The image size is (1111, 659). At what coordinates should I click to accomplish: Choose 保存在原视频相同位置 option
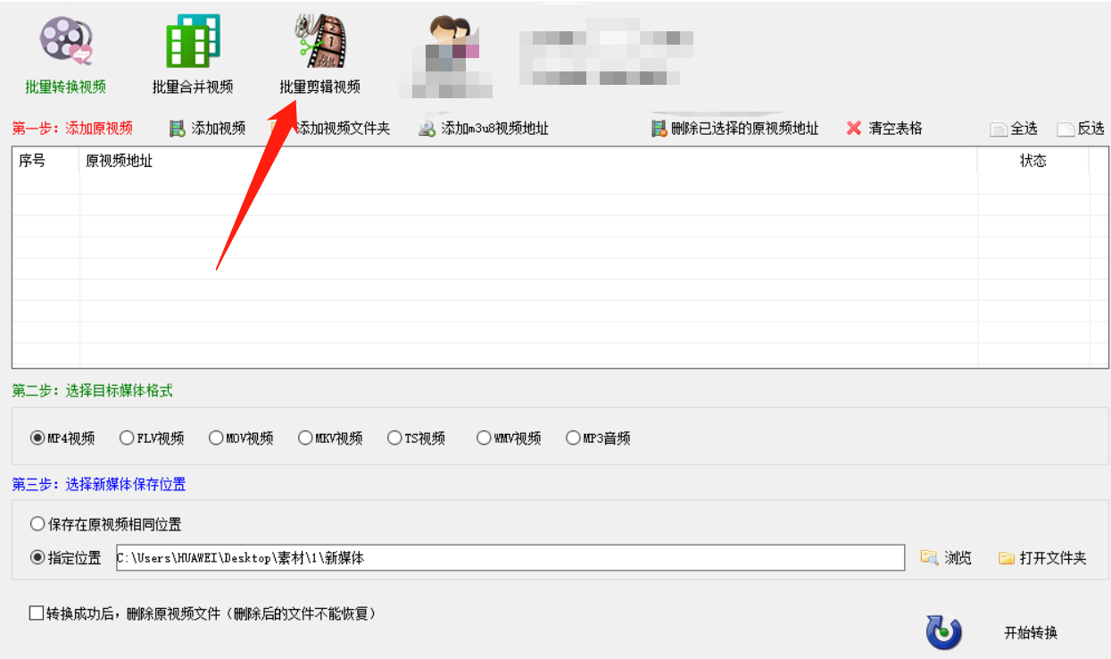37,524
